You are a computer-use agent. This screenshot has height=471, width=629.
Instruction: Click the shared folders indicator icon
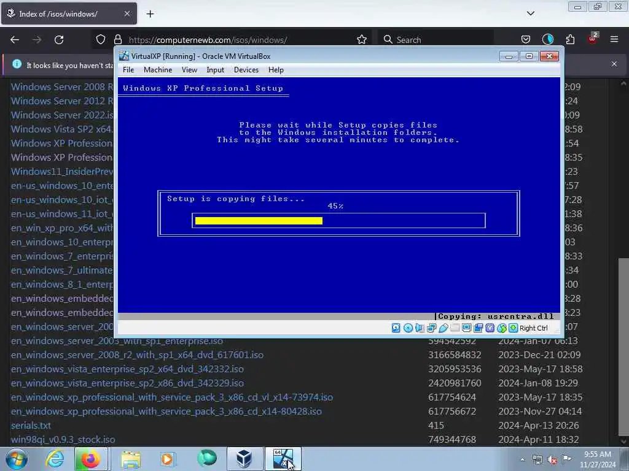click(455, 328)
